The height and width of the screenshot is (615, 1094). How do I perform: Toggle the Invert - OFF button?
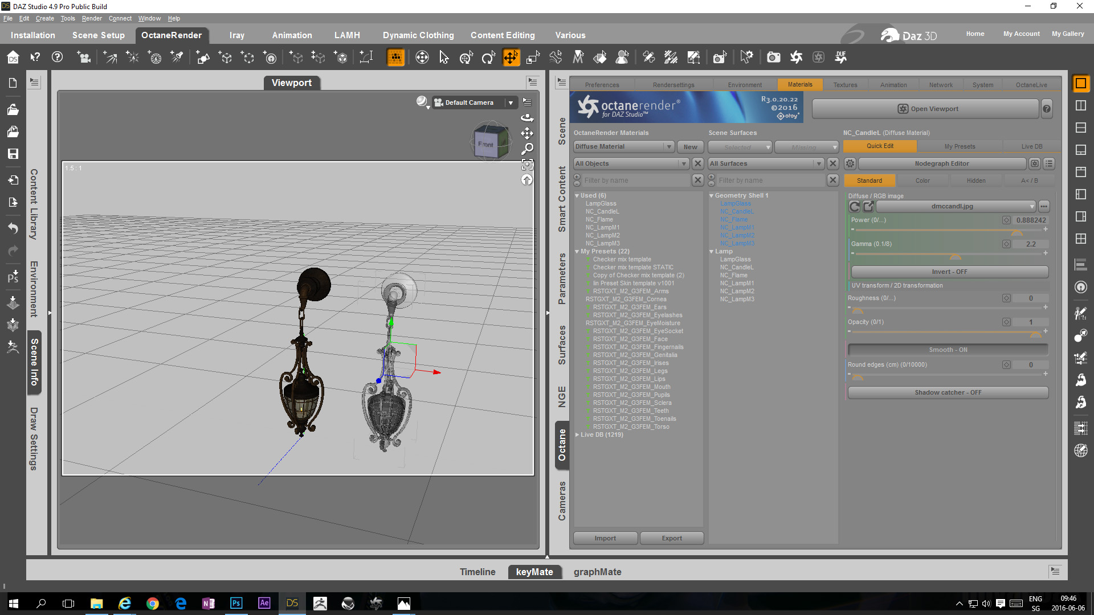coord(949,272)
